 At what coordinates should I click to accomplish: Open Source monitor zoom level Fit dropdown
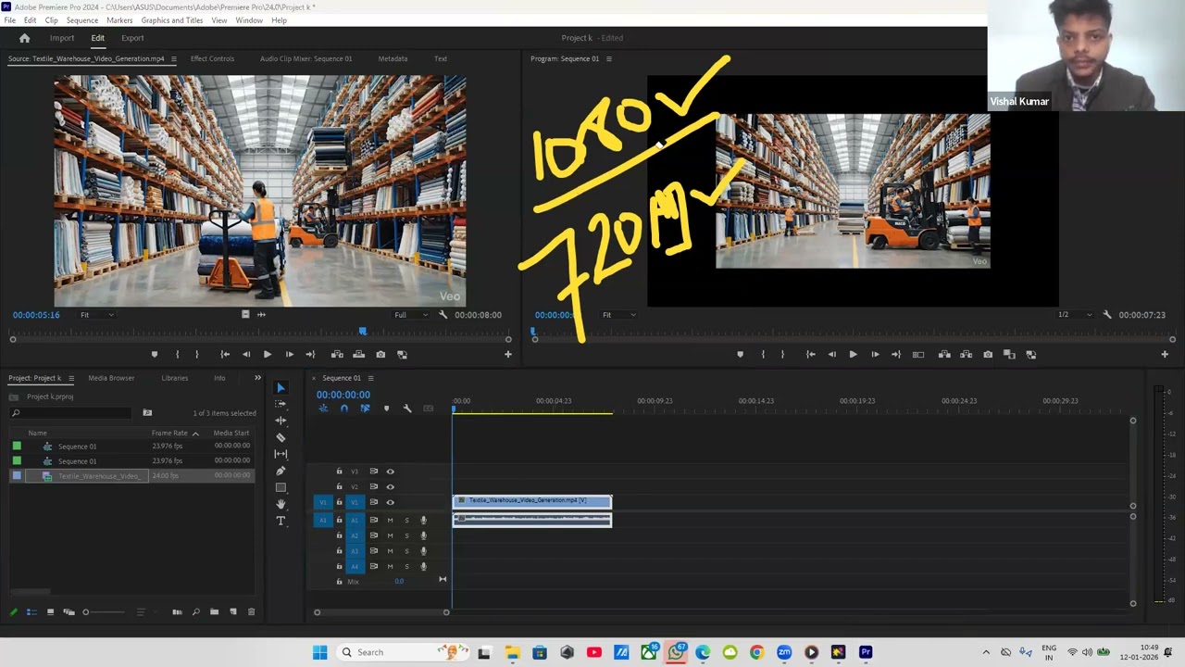pos(96,315)
